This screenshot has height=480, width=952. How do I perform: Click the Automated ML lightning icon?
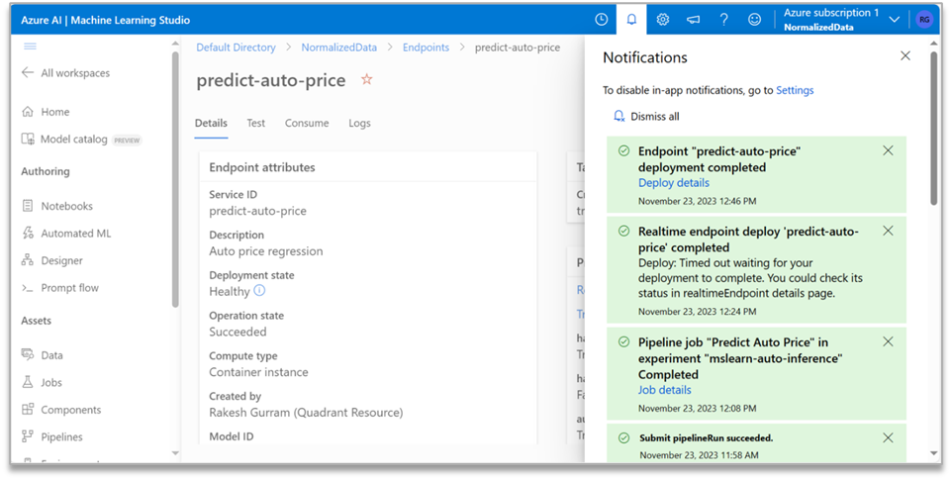(28, 233)
